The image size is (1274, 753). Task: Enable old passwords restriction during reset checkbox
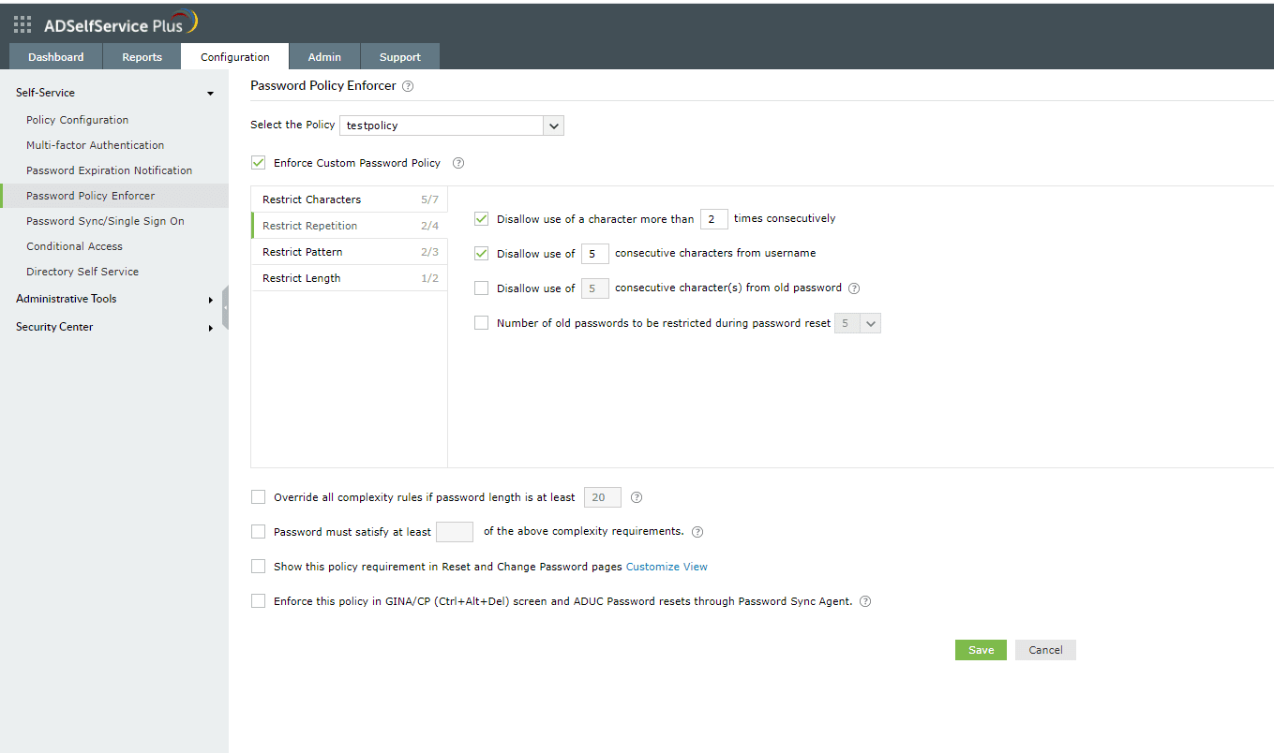(481, 323)
